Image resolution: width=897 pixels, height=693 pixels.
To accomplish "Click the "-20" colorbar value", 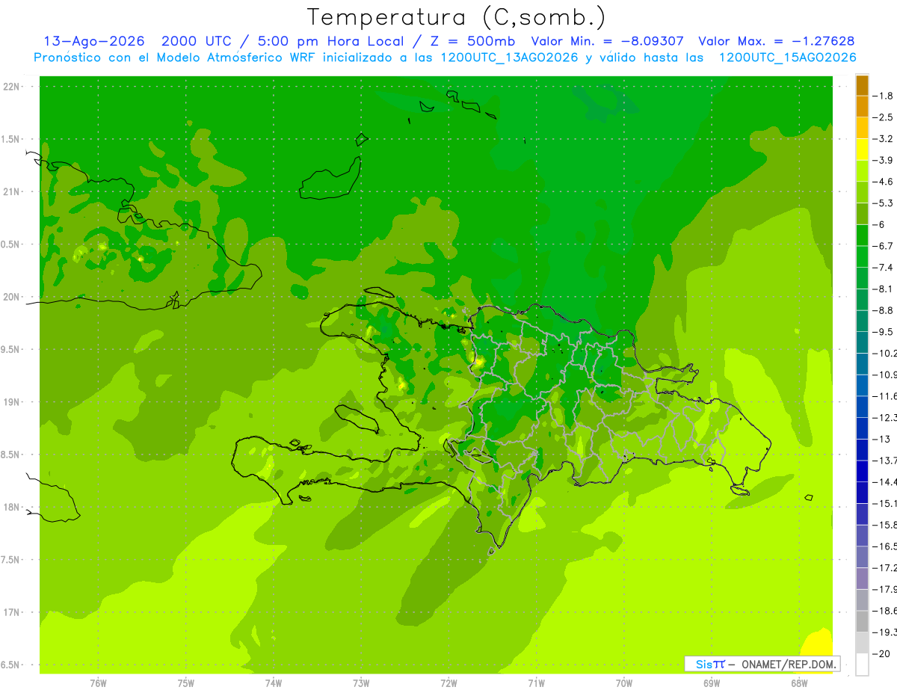I will [x=881, y=653].
